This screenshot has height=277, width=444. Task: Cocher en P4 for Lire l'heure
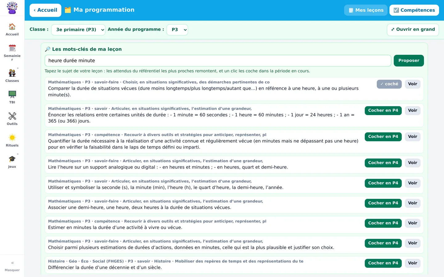(383, 163)
